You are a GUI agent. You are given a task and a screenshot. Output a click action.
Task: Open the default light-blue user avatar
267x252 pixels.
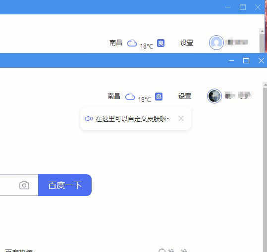(216, 43)
